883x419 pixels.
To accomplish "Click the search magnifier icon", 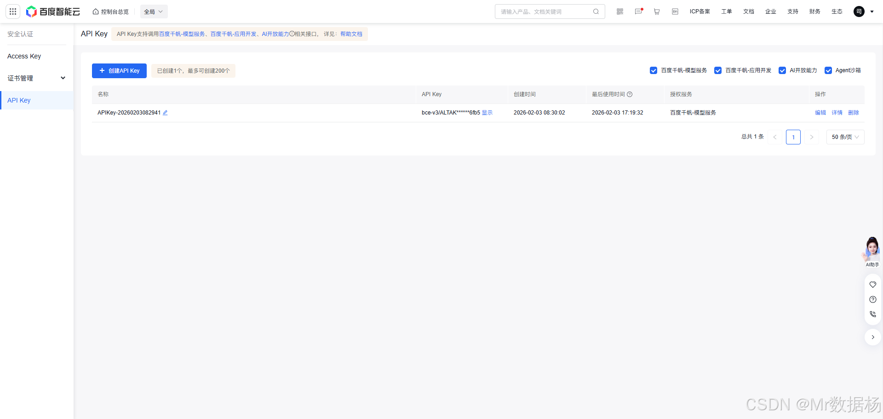I will pyautogui.click(x=596, y=11).
